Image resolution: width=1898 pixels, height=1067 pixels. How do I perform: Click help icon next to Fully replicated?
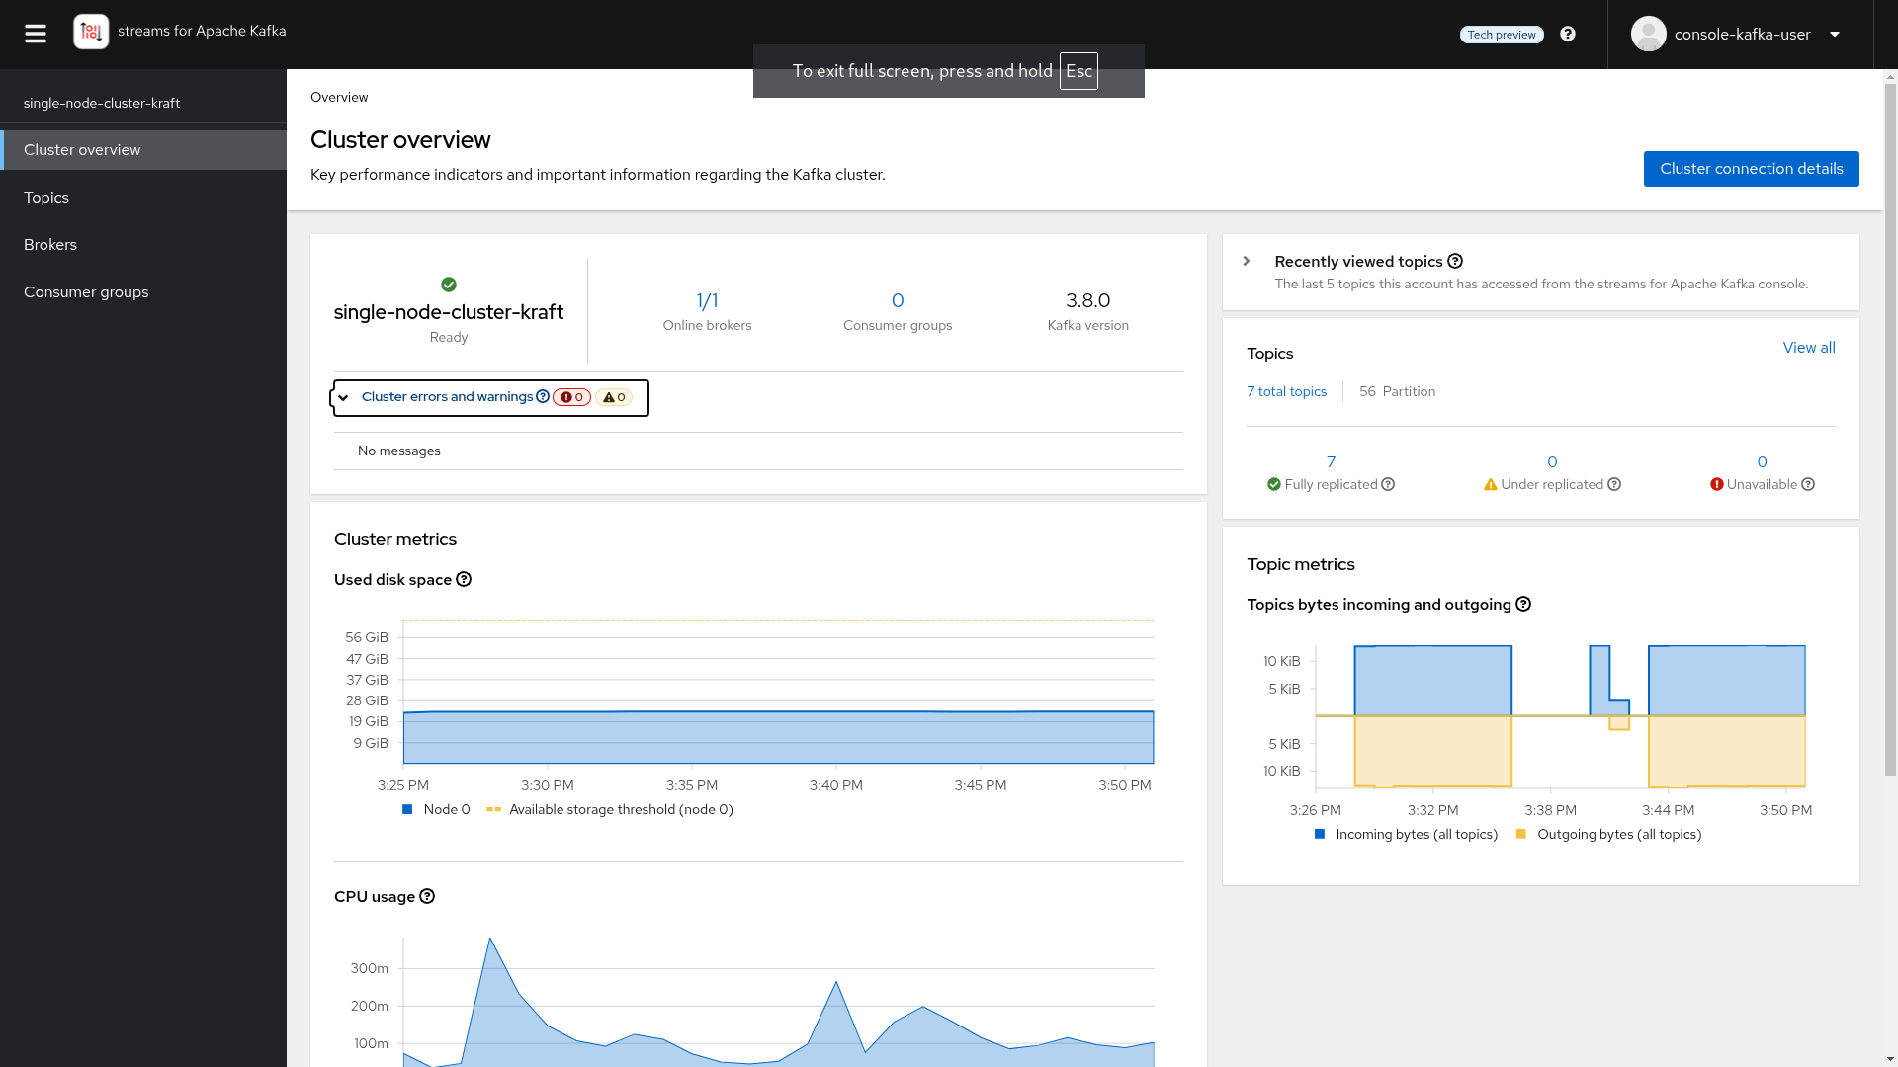1388,485
